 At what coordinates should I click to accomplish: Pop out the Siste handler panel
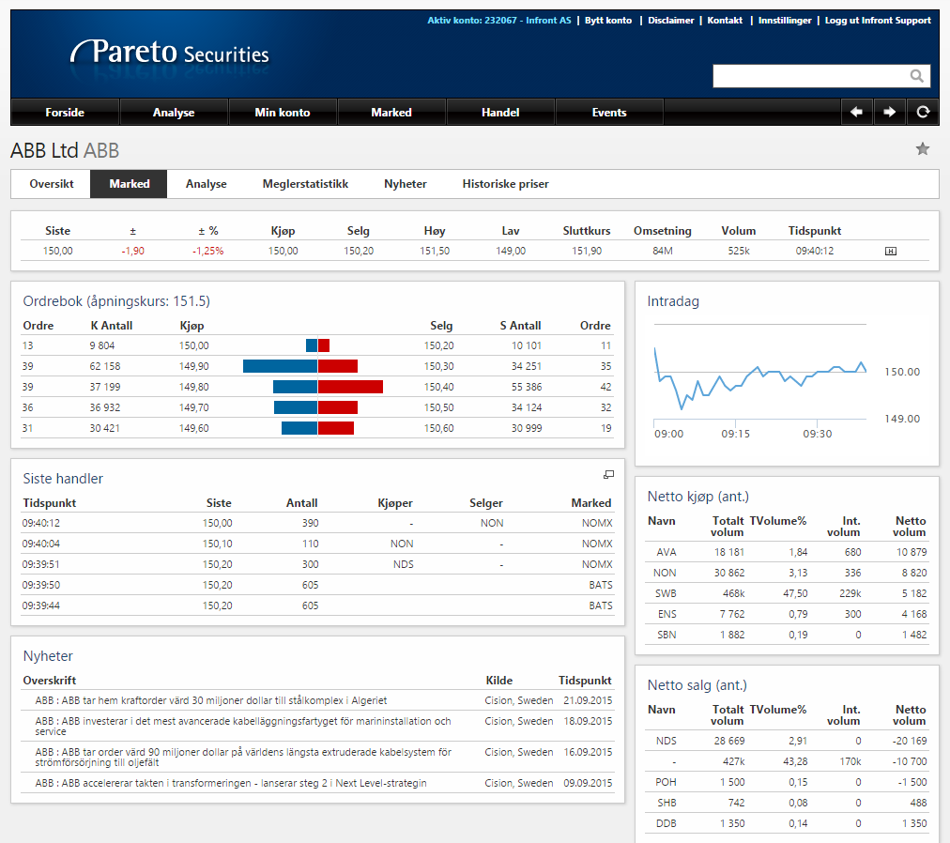coord(608,475)
